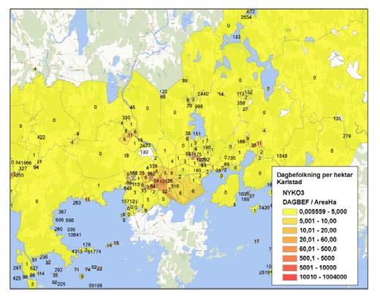Click the 10,01 - 20,00 legend swatch
380x301 pixels.
point(289,230)
